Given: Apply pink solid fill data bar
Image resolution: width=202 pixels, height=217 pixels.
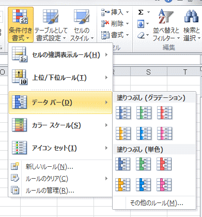Looking at the screenshot, I should pos(164,185).
